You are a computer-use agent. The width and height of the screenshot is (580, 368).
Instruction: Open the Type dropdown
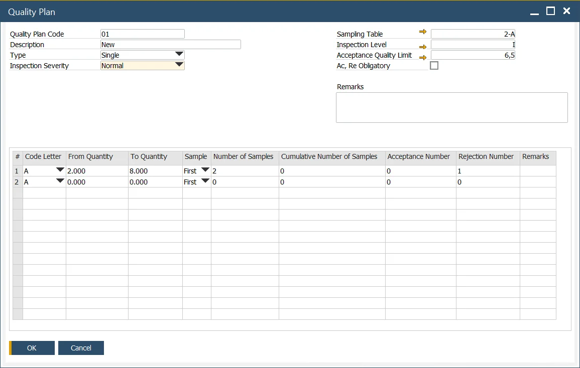point(179,55)
